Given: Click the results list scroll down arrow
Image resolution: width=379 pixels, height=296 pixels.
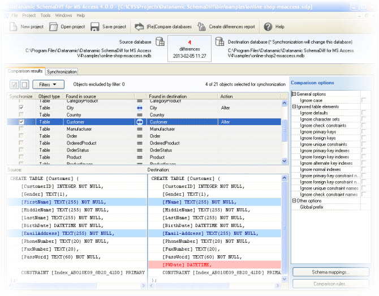Looking at the screenshot, I should click(x=284, y=161).
